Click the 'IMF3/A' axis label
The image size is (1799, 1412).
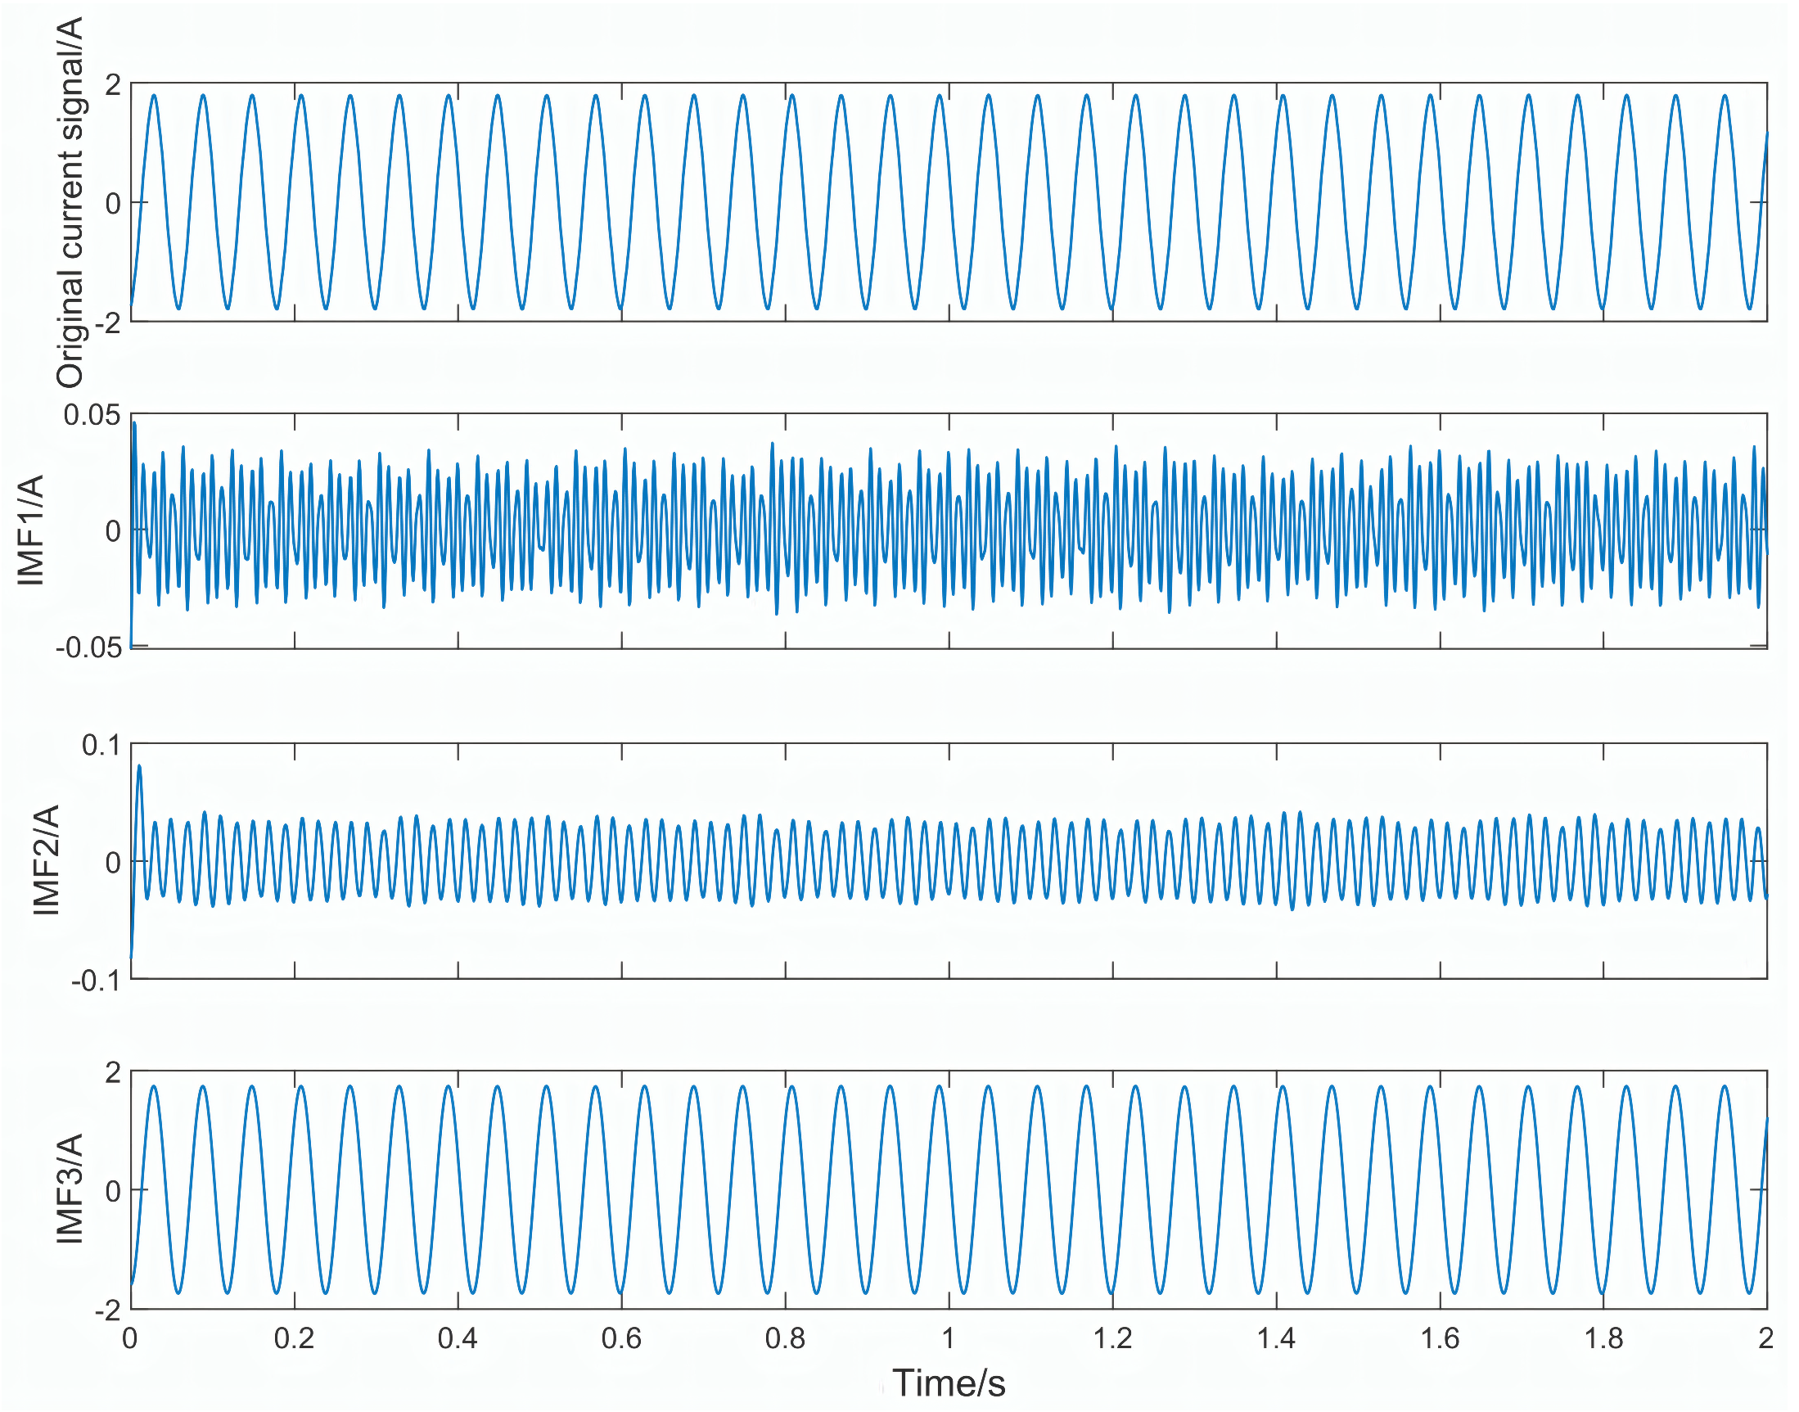70,1189
